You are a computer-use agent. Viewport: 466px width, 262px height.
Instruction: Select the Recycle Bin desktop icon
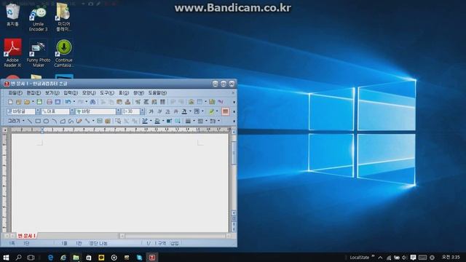(12, 15)
